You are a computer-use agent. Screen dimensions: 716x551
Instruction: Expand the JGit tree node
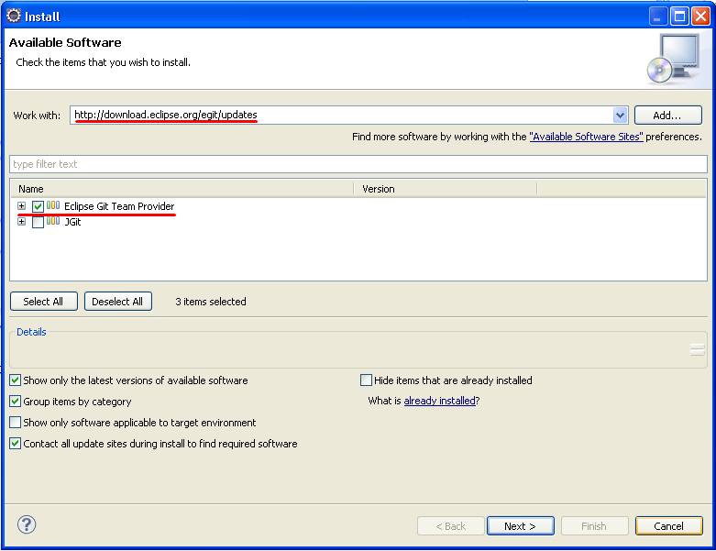click(21, 221)
